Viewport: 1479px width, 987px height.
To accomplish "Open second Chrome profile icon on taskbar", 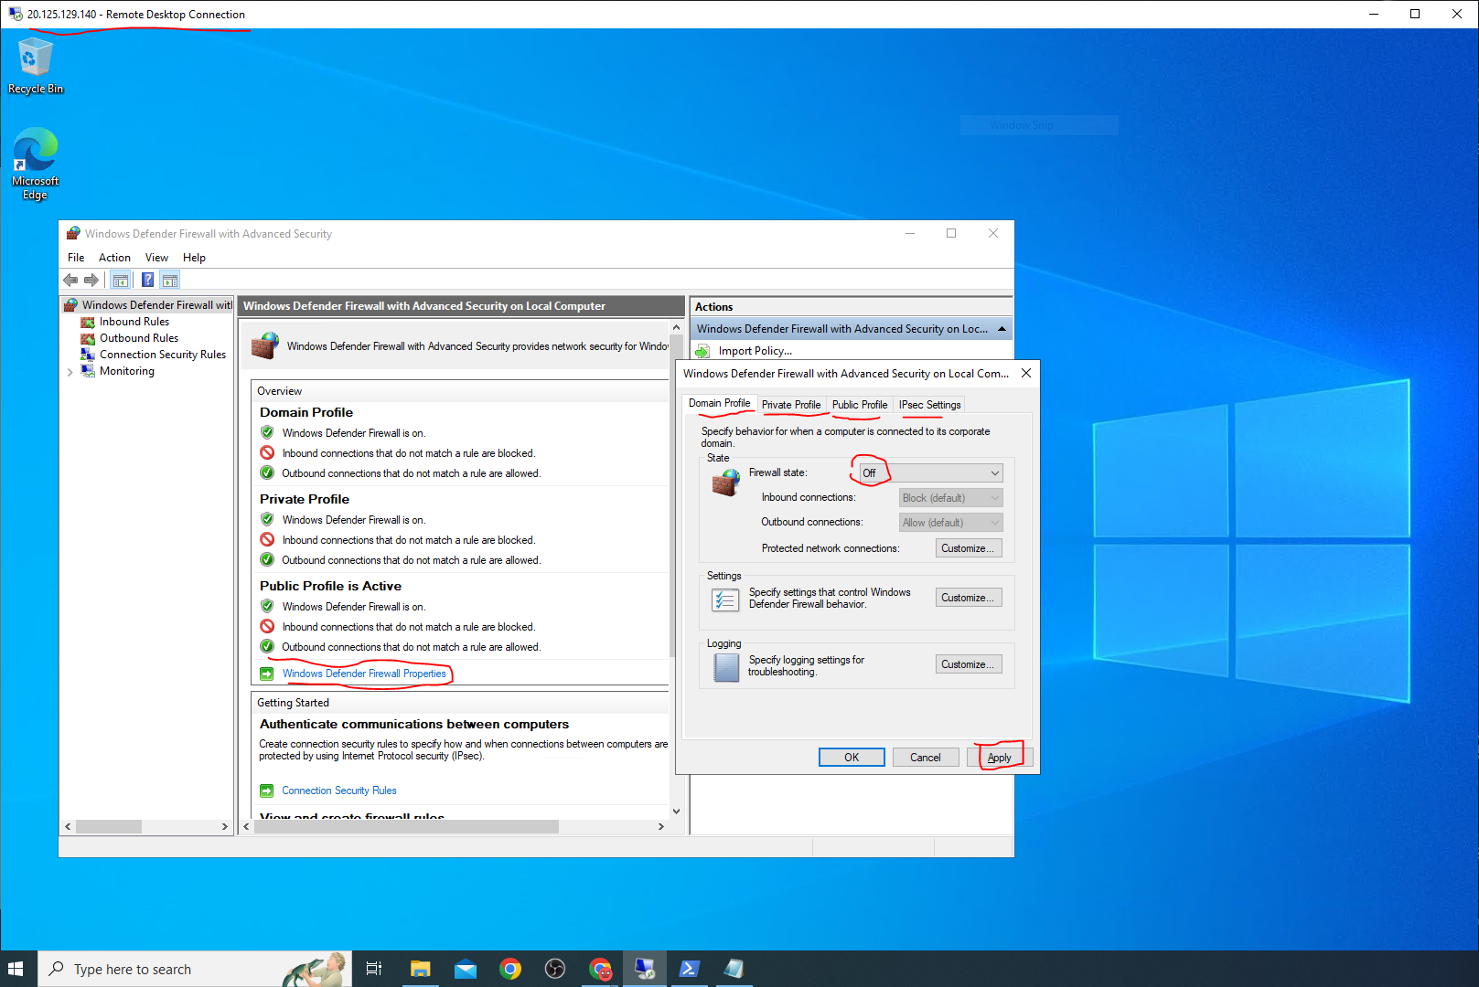I will pyautogui.click(x=600, y=969).
